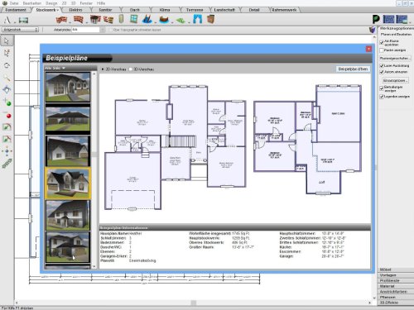Image resolution: width=414 pixels, height=310 pixels.
Task: Click the red ball icon in left toolbar
Action: click(x=8, y=116)
